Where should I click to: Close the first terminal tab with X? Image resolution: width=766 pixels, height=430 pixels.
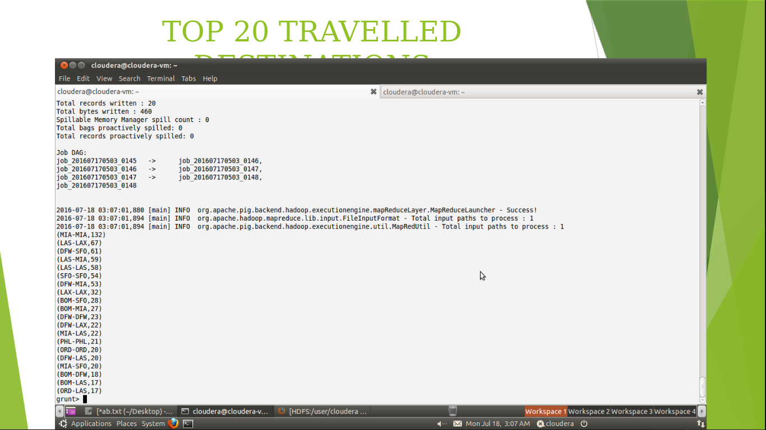373,92
